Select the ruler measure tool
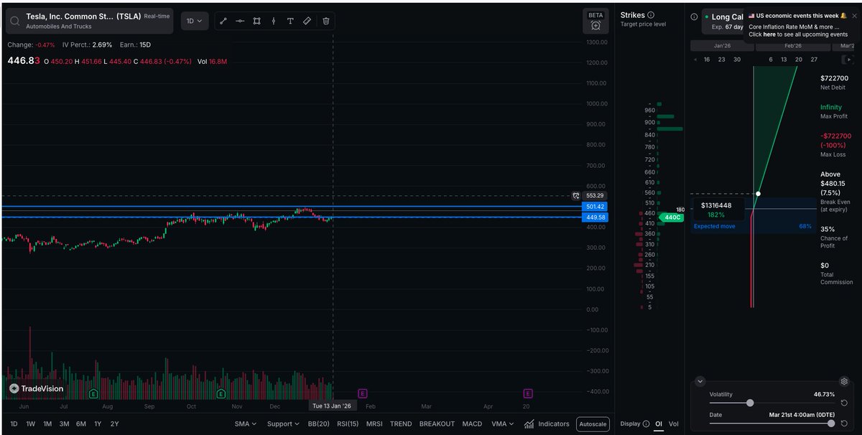Screen dimensions: 862x435 point(307,22)
